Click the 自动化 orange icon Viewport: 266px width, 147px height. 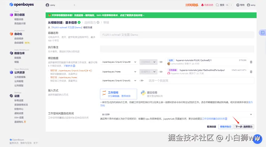(11, 34)
